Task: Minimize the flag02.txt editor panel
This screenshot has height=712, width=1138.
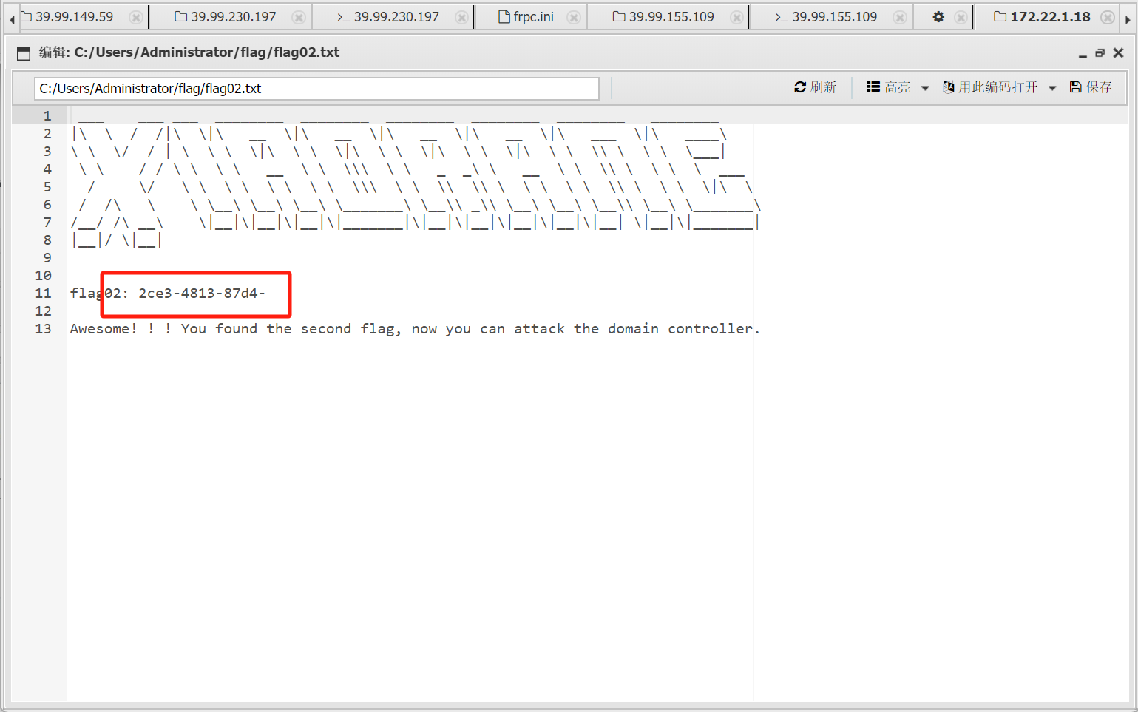Action: click(1083, 53)
